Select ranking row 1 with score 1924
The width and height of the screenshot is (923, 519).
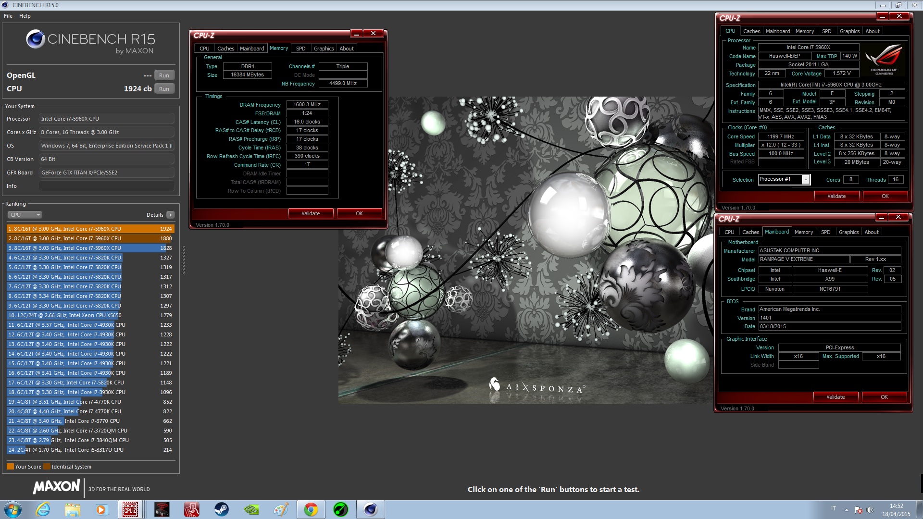[x=90, y=229]
